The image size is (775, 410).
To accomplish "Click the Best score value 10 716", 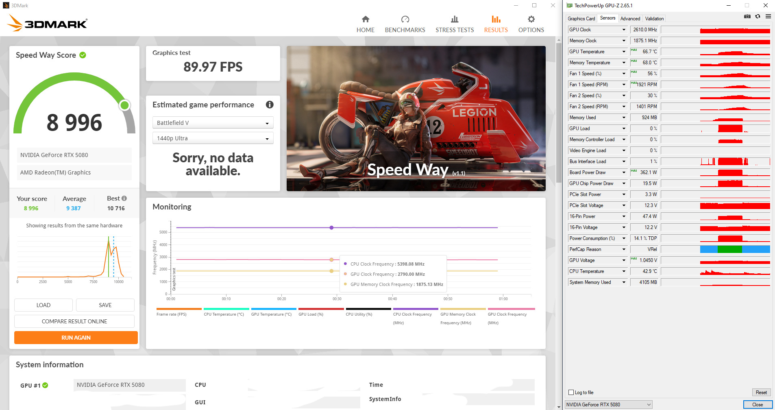I will click(116, 208).
